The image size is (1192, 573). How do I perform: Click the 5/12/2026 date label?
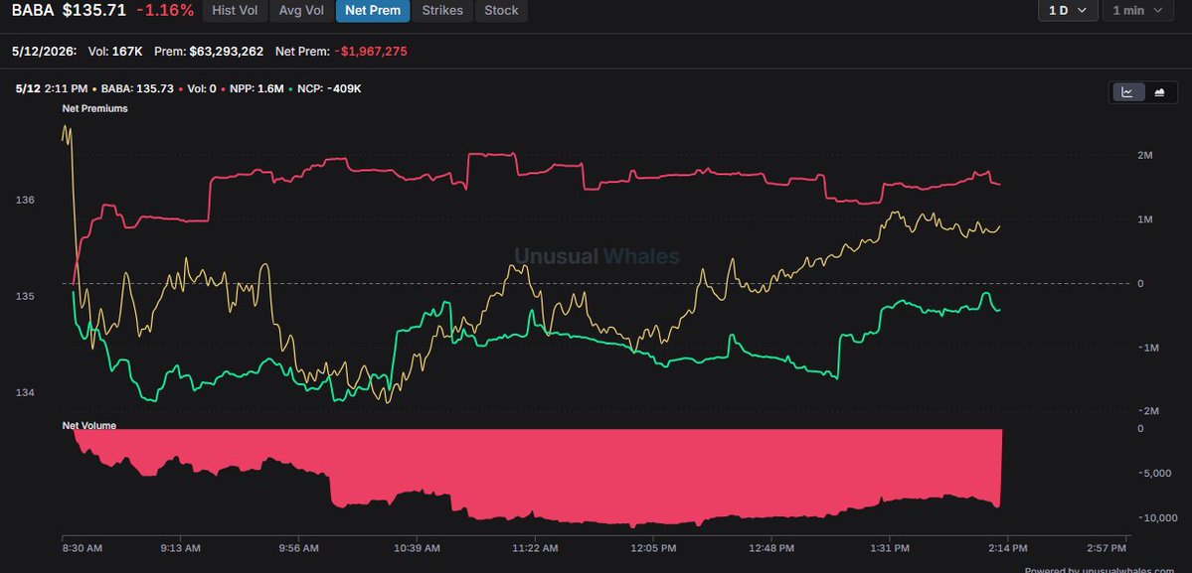(x=44, y=52)
